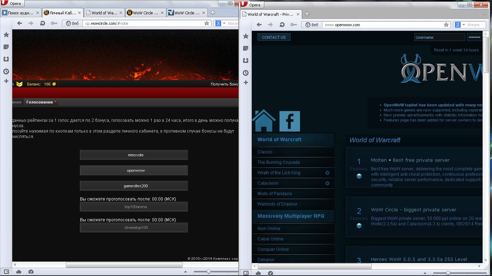Click the top100arena button

click(134, 207)
